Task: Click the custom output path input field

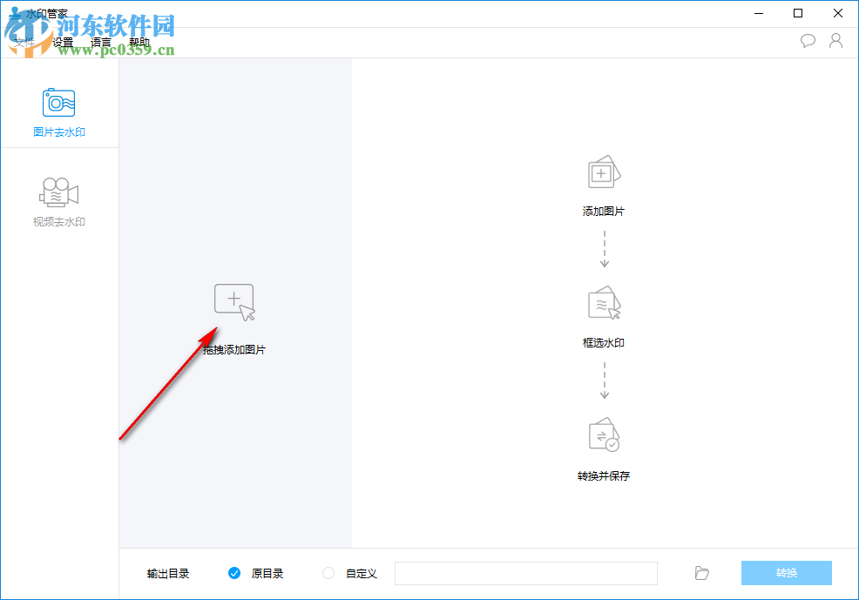Action: [525, 573]
